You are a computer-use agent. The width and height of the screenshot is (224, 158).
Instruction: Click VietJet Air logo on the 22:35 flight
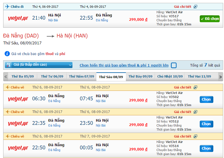pos(18,123)
